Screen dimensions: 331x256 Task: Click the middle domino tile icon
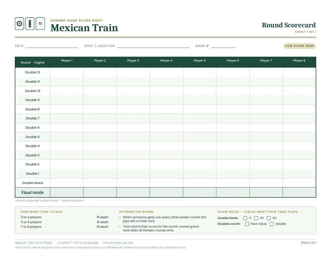(30, 24)
